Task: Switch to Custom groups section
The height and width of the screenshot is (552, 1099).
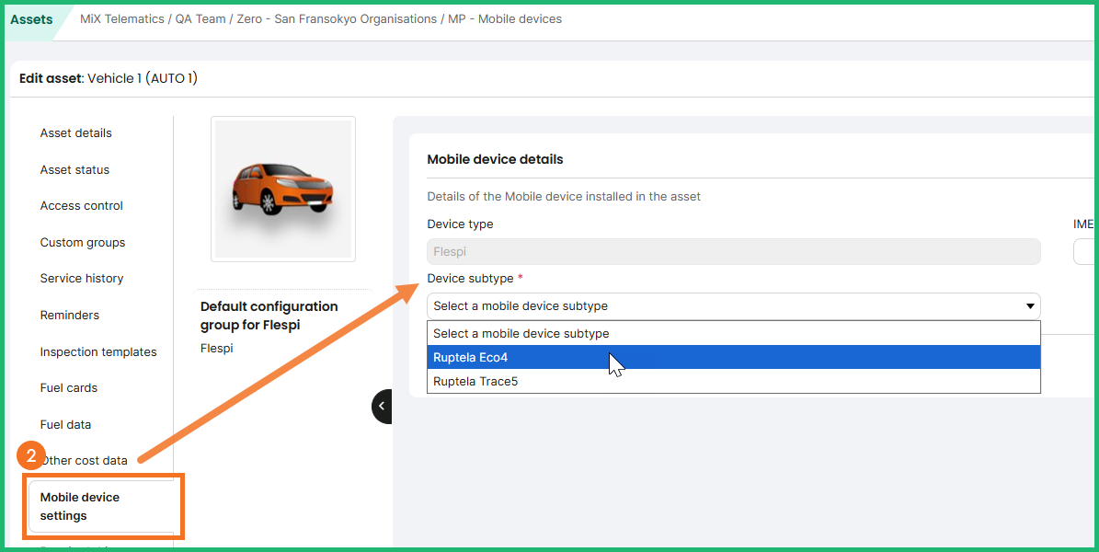Action: pyautogui.click(x=82, y=243)
